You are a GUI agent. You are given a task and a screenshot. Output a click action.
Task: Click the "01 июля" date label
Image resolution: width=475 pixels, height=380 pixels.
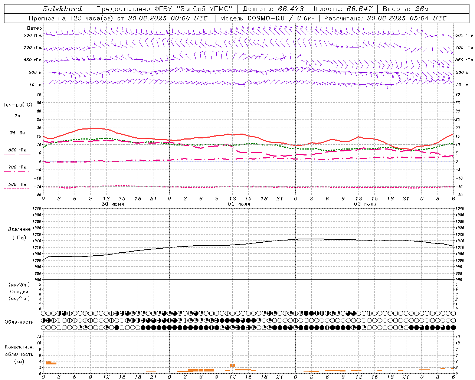239,204
